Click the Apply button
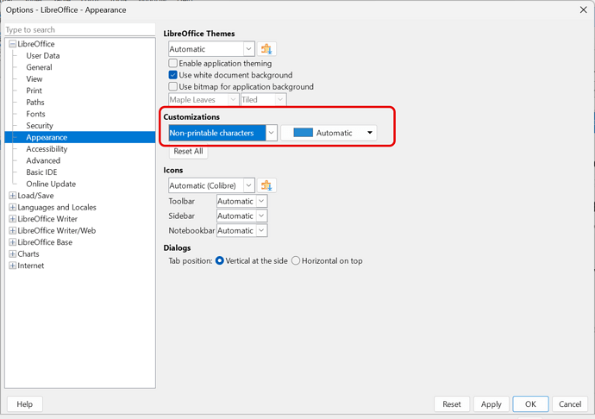Image resolution: width=595 pixels, height=419 pixels. point(491,403)
